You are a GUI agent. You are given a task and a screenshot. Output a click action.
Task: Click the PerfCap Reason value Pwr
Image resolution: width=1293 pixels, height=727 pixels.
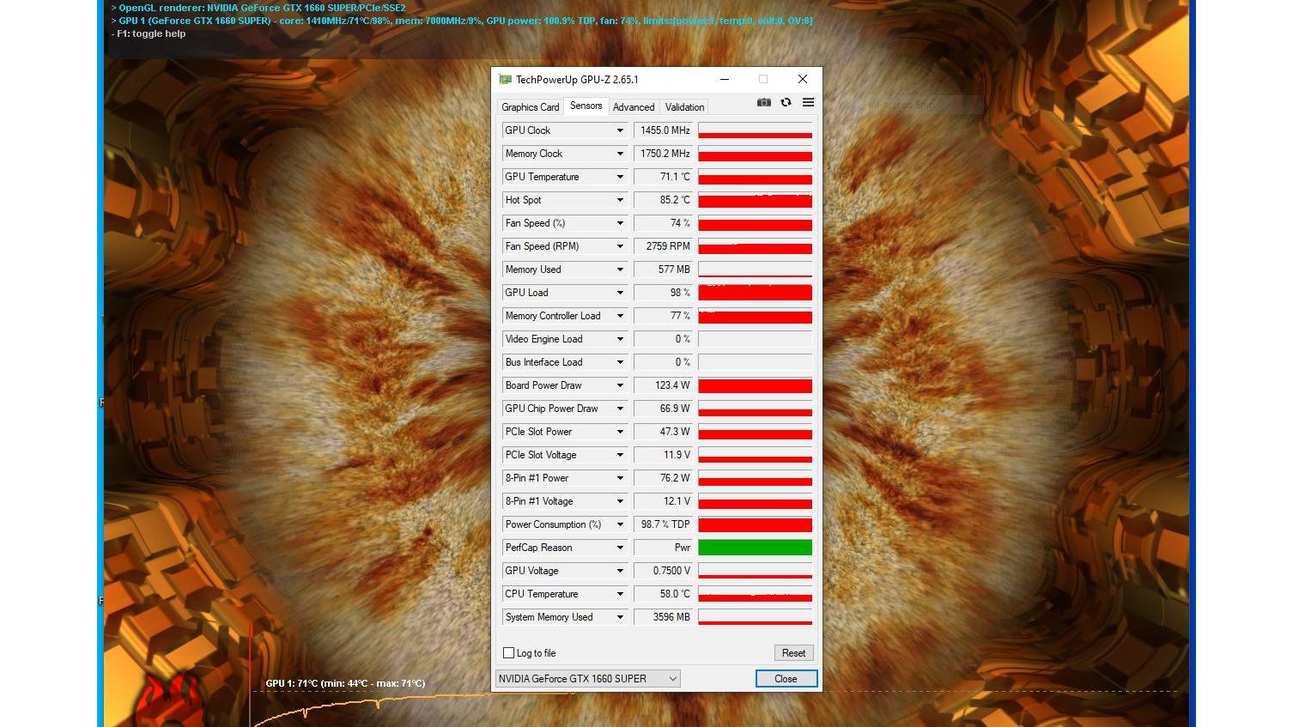[x=663, y=548]
